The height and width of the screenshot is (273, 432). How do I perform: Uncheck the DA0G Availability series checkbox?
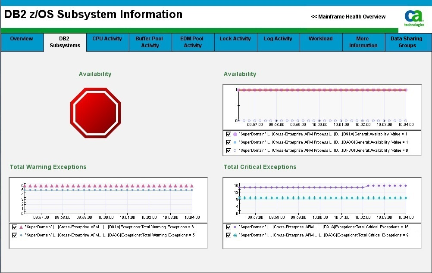[229, 142]
